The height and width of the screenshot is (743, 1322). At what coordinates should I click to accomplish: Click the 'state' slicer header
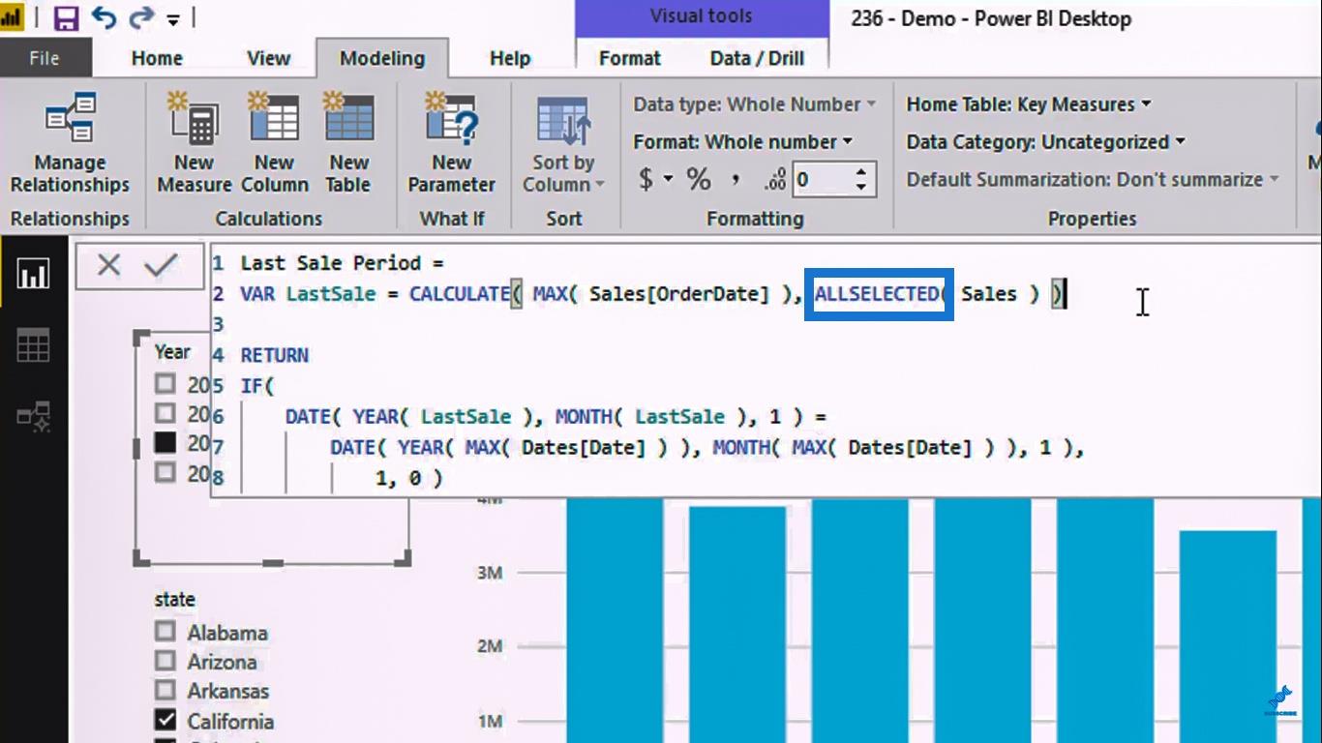pyautogui.click(x=174, y=600)
